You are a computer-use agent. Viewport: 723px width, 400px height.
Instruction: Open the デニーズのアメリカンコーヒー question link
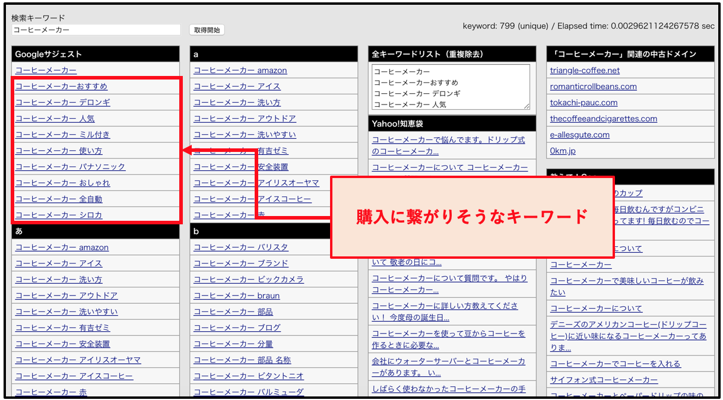click(x=628, y=336)
